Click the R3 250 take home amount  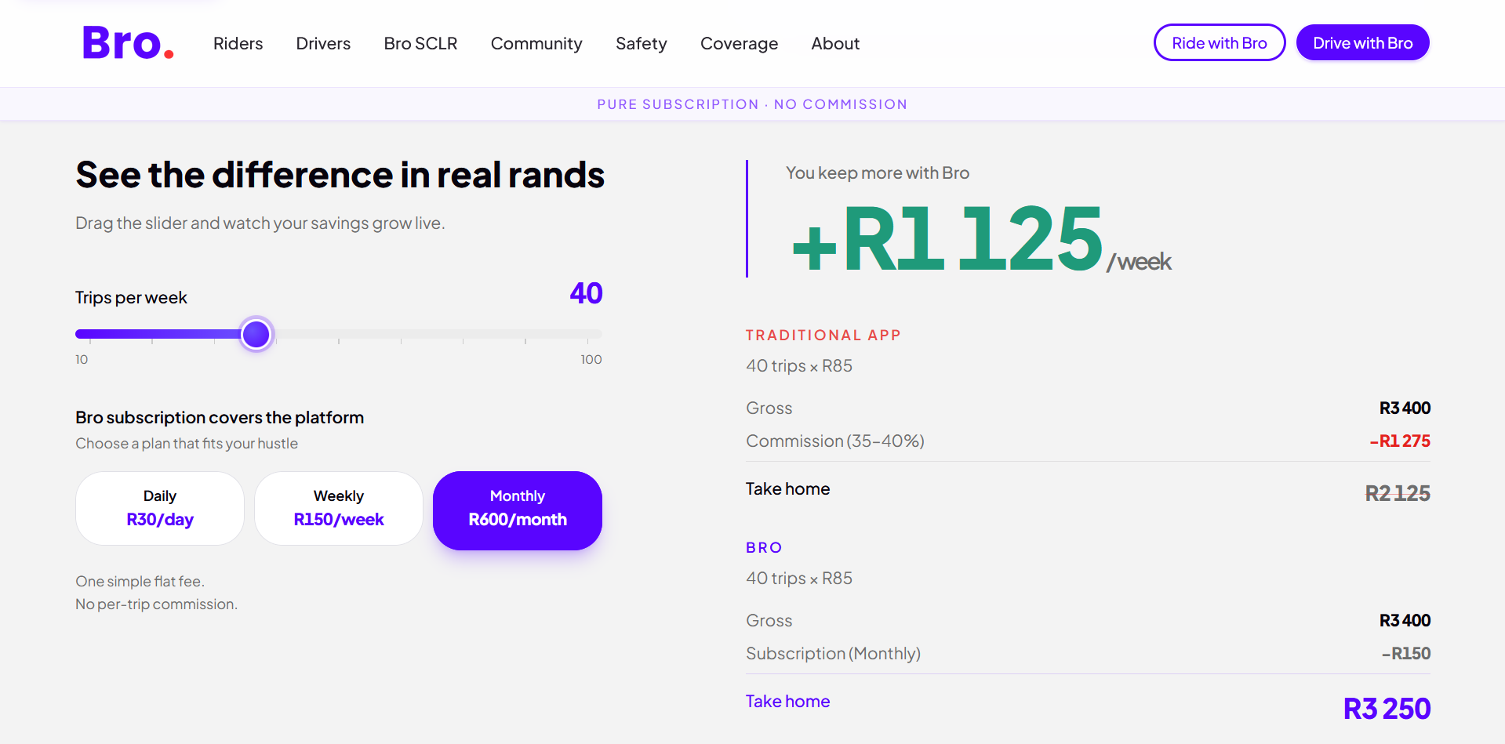tap(1387, 709)
